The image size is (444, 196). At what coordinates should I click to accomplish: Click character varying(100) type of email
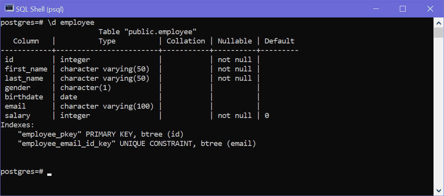click(x=107, y=106)
